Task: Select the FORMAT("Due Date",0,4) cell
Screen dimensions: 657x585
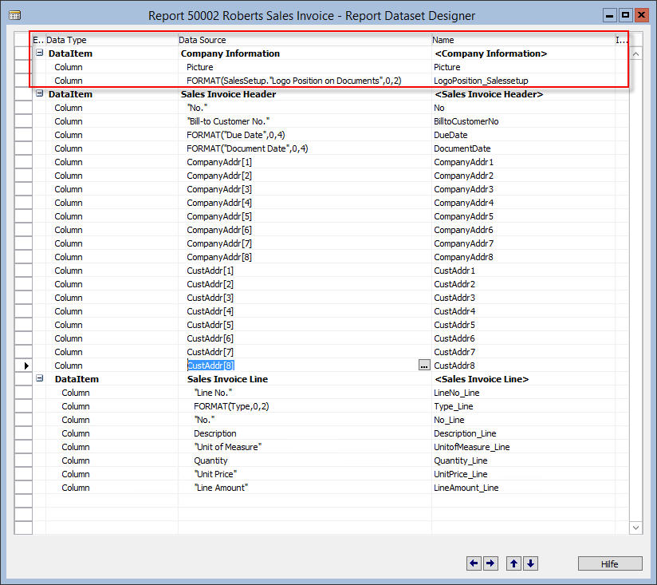Action: click(305, 135)
